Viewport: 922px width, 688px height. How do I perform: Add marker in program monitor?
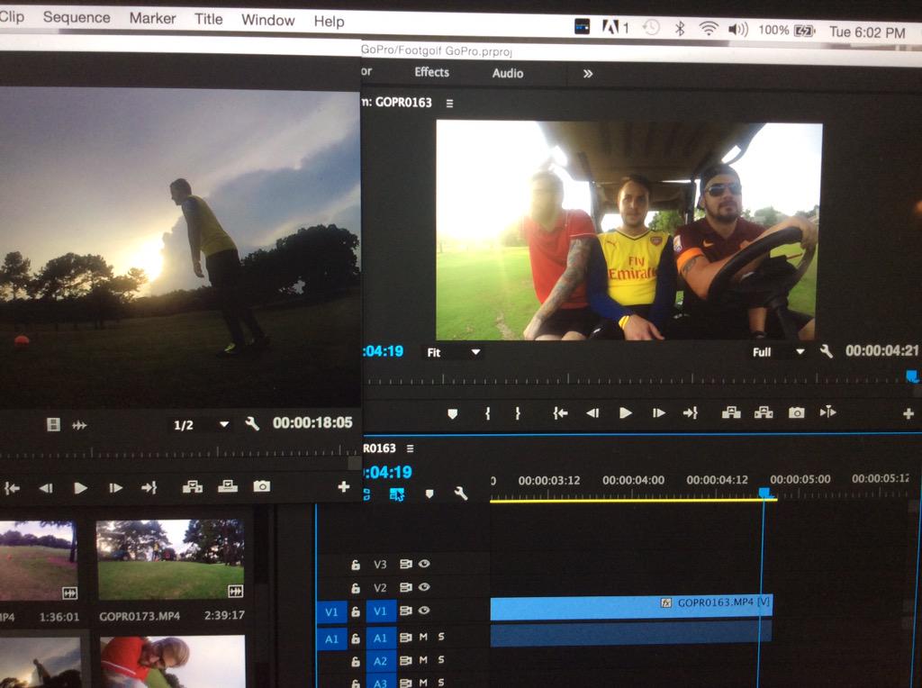452,414
